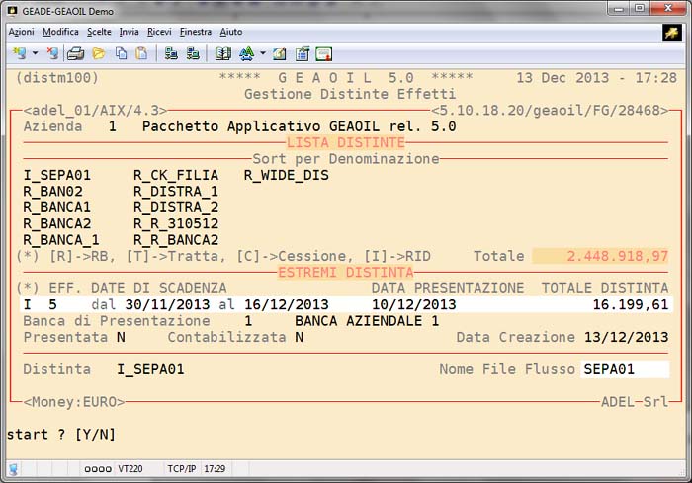Click the copy icon in toolbar
This screenshot has height=483, width=692.
121,53
